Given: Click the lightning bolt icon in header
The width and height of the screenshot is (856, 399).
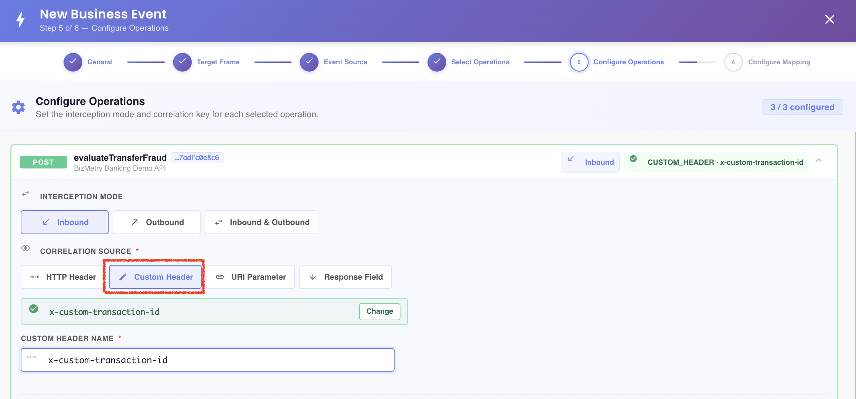Looking at the screenshot, I should pyautogui.click(x=21, y=20).
